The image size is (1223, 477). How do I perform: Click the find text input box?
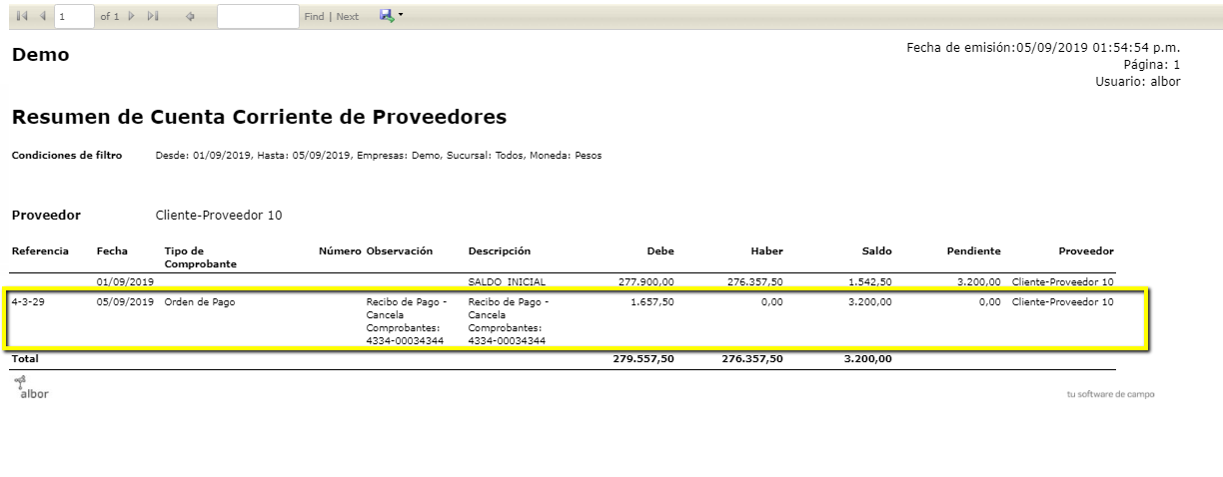(258, 17)
